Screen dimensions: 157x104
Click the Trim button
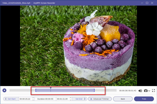click(144, 99)
